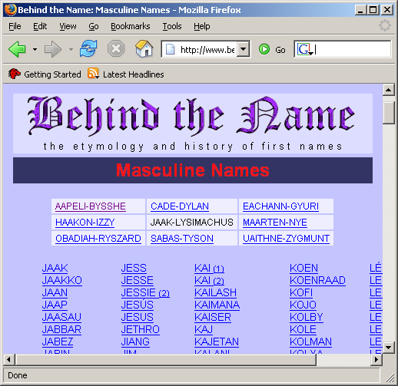Click the KOFI name link
Screen dimensions: 398x386
(x=301, y=293)
